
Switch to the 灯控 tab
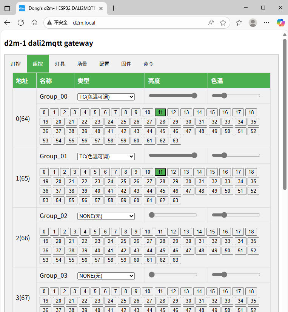15,64
